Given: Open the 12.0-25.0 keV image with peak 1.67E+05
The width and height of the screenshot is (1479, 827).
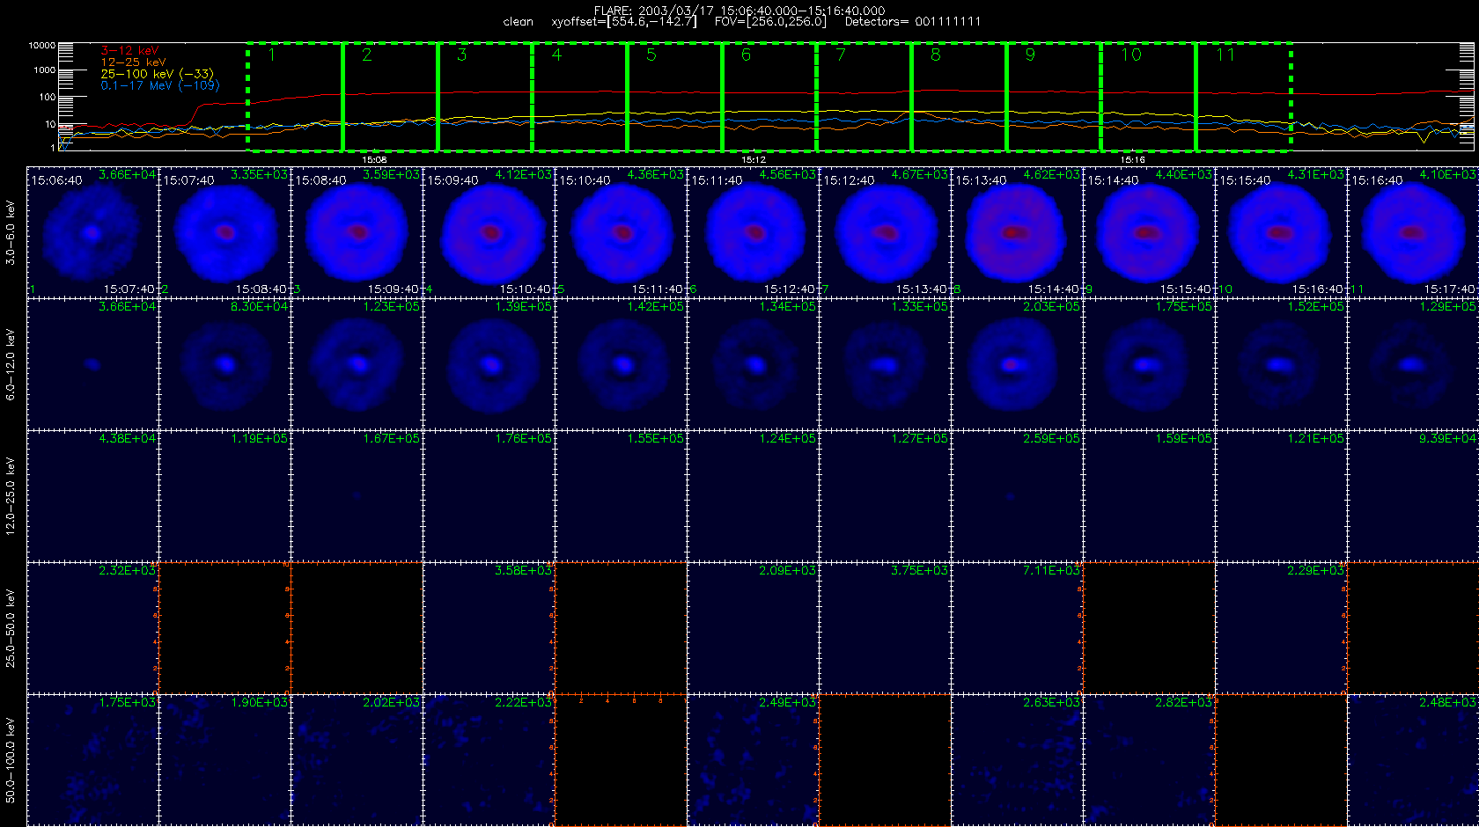Looking at the screenshot, I should pyautogui.click(x=357, y=496).
